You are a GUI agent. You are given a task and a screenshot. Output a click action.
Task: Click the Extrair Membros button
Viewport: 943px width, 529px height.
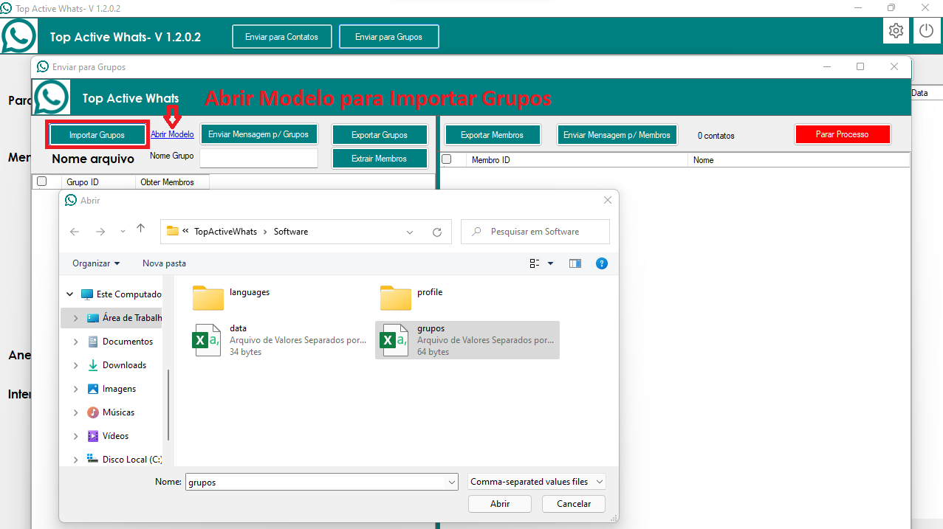pyautogui.click(x=380, y=159)
